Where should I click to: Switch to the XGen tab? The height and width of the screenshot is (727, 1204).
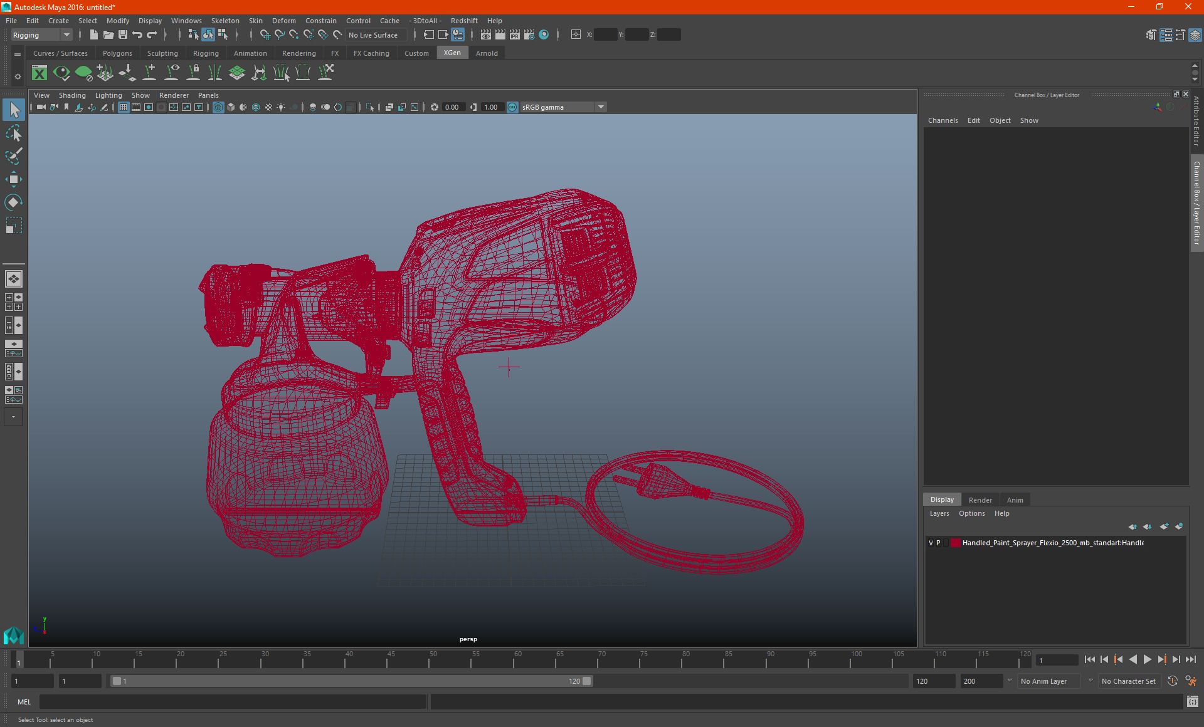[x=452, y=53]
